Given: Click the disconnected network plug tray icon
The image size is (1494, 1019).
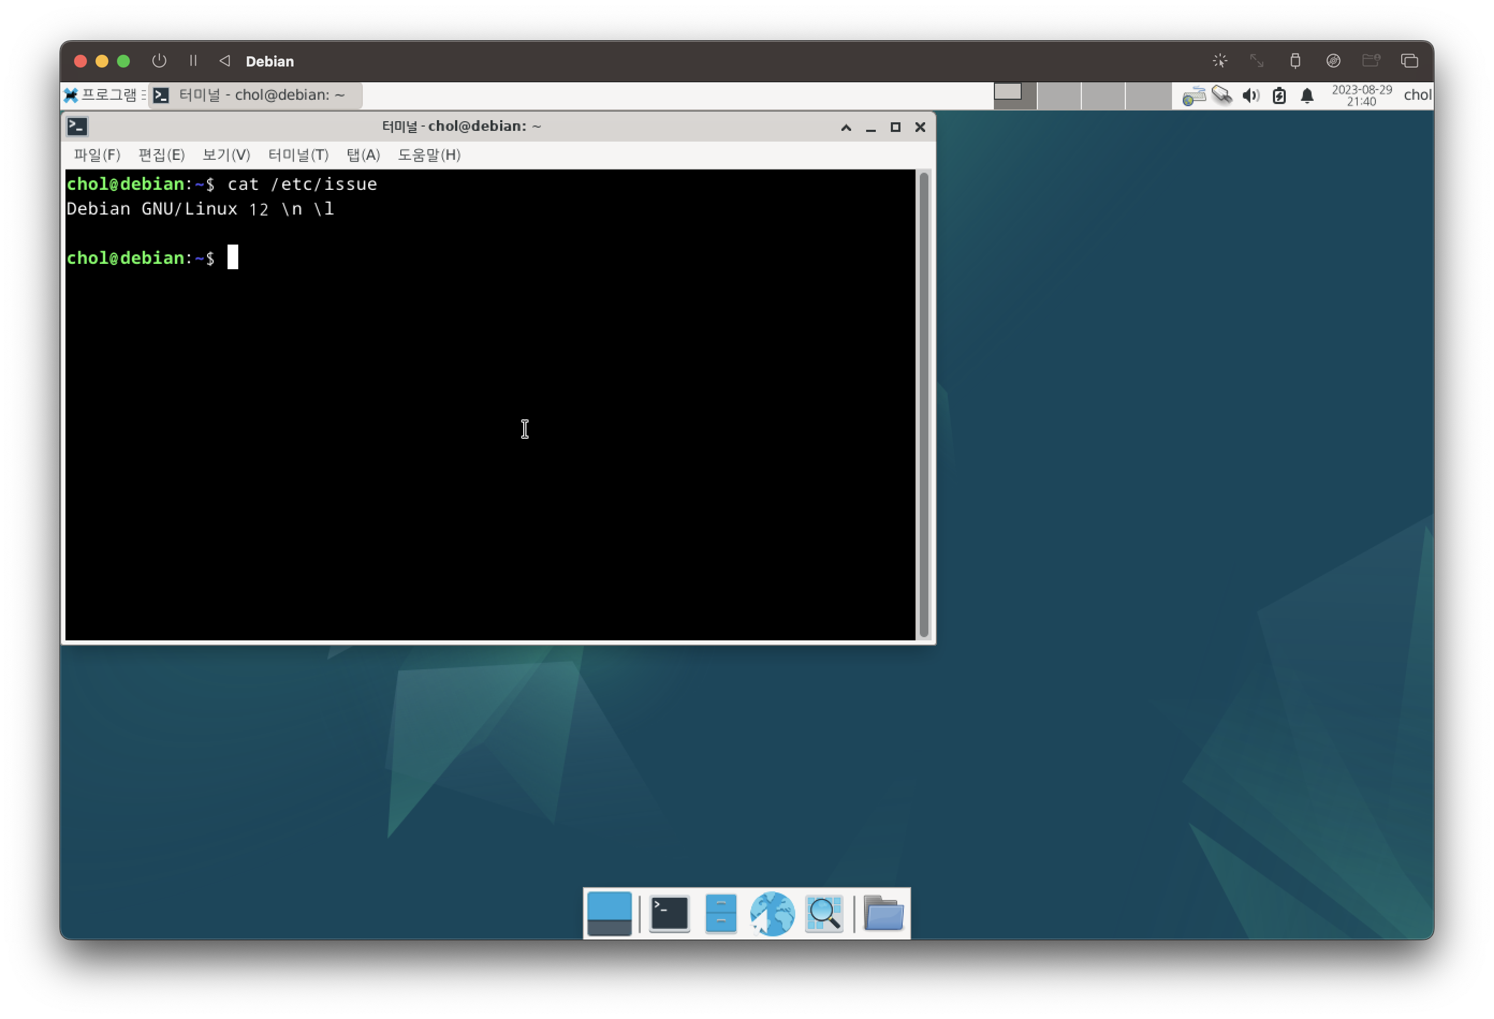Looking at the screenshot, I should [x=1221, y=95].
